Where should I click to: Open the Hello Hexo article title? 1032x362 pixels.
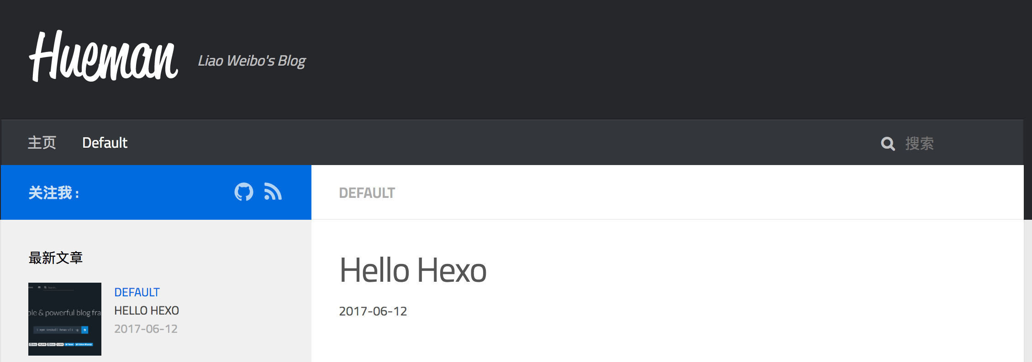[x=414, y=270]
